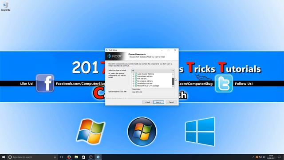
Task: Select the Audio Encoder Add-ons label
Action: pyautogui.click(x=146, y=74)
